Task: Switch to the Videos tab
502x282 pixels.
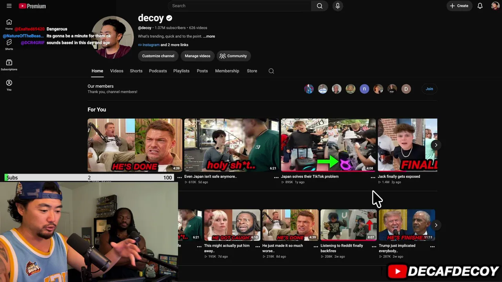Action: [116, 71]
